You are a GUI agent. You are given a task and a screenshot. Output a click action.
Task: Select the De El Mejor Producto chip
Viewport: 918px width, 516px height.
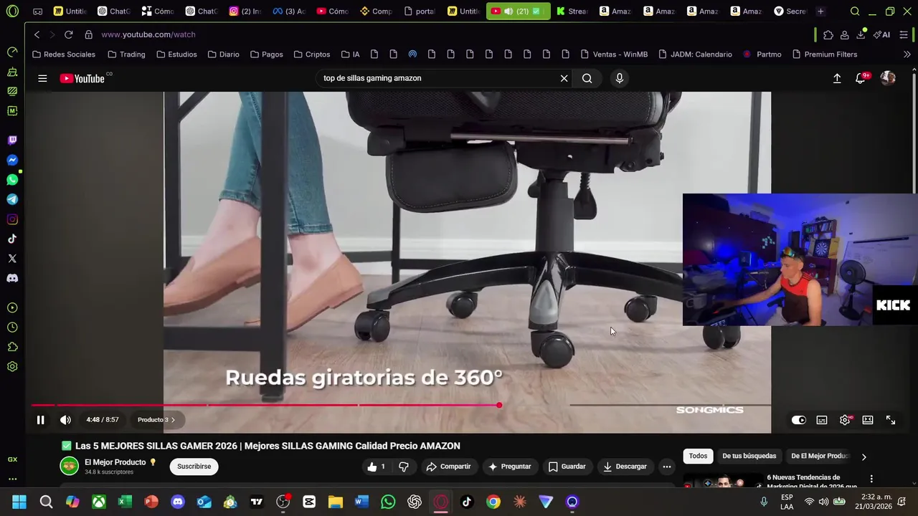coord(820,456)
